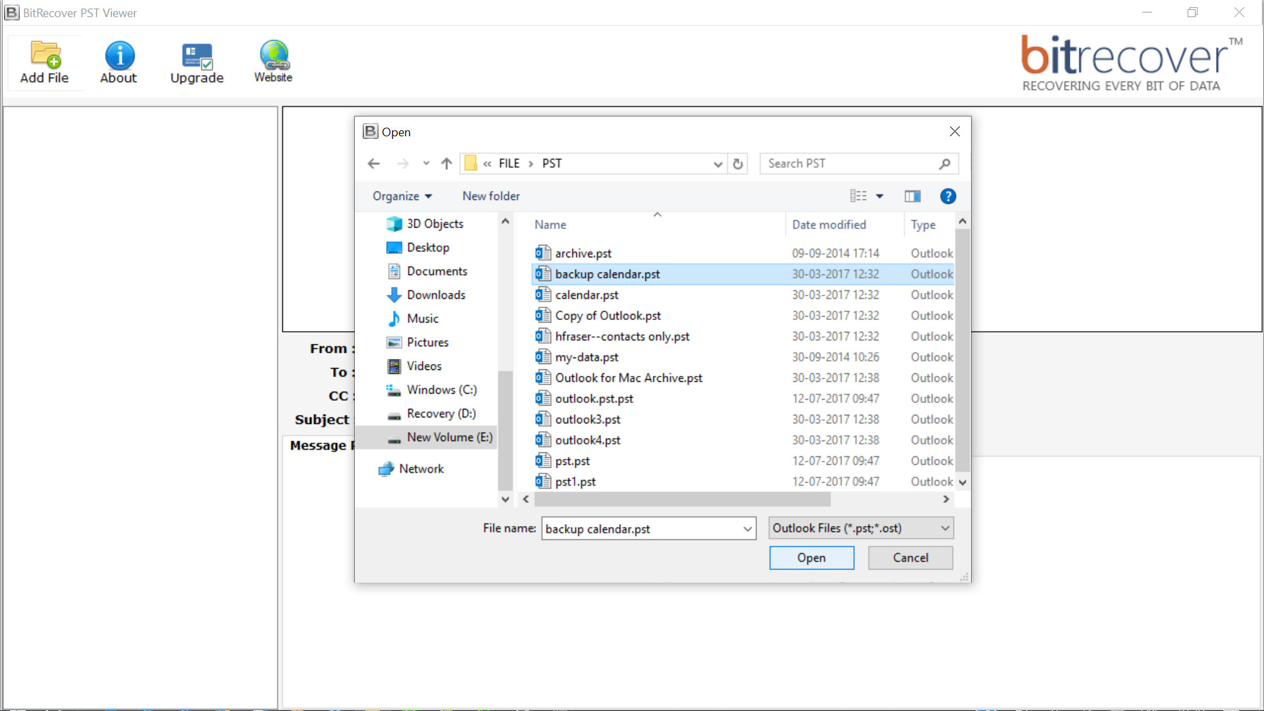Sort by Name column header

(550, 224)
